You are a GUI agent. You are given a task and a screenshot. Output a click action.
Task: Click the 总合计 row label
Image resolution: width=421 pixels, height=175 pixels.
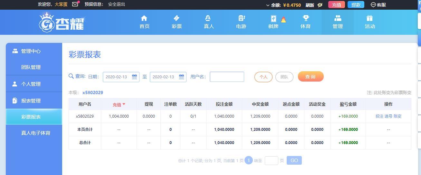85,143
